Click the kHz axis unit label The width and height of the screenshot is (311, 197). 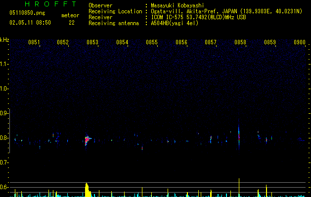point(4,40)
